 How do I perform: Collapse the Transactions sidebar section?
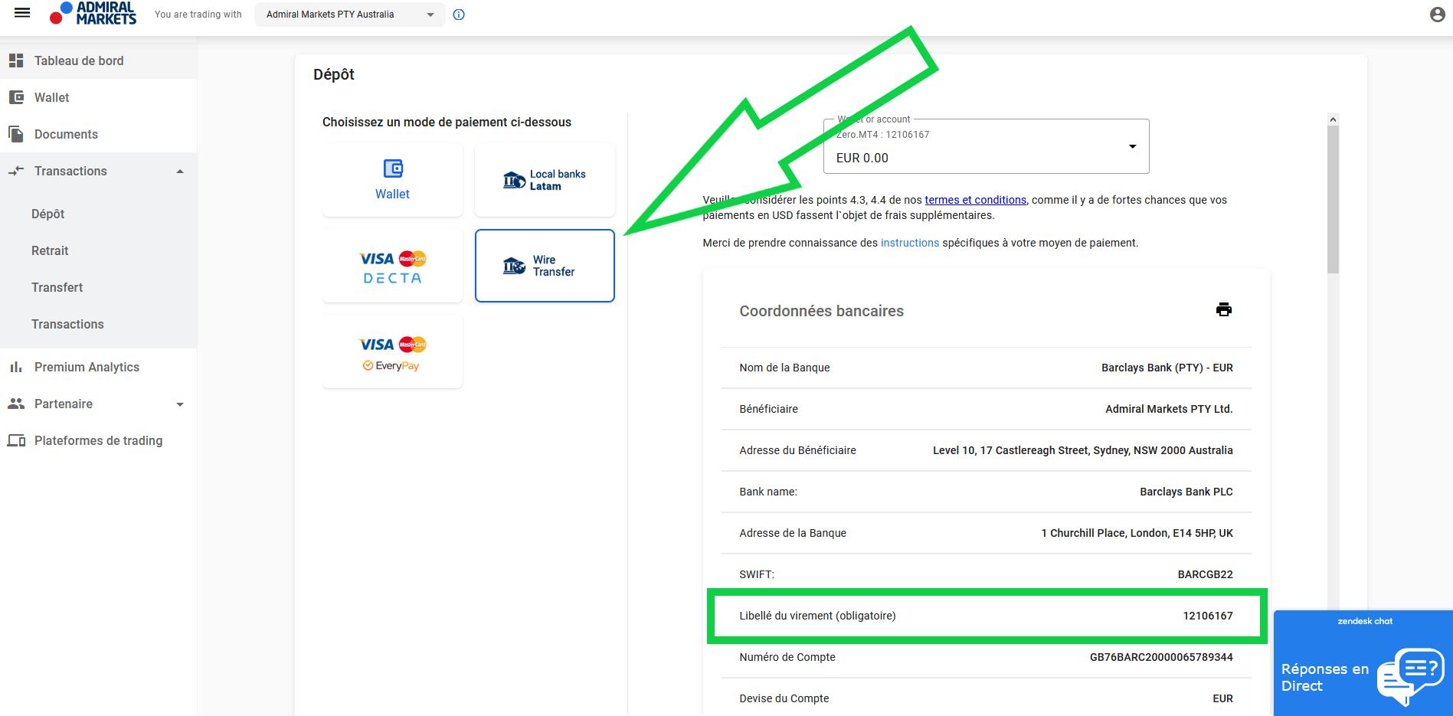(x=180, y=172)
